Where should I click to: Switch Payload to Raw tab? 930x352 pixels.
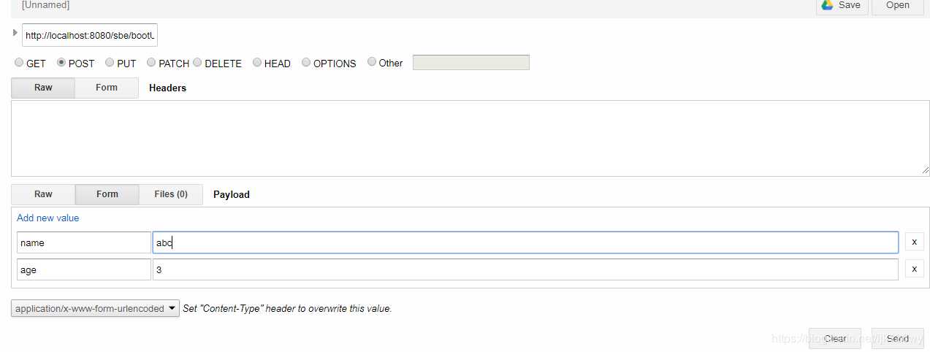[x=43, y=194]
